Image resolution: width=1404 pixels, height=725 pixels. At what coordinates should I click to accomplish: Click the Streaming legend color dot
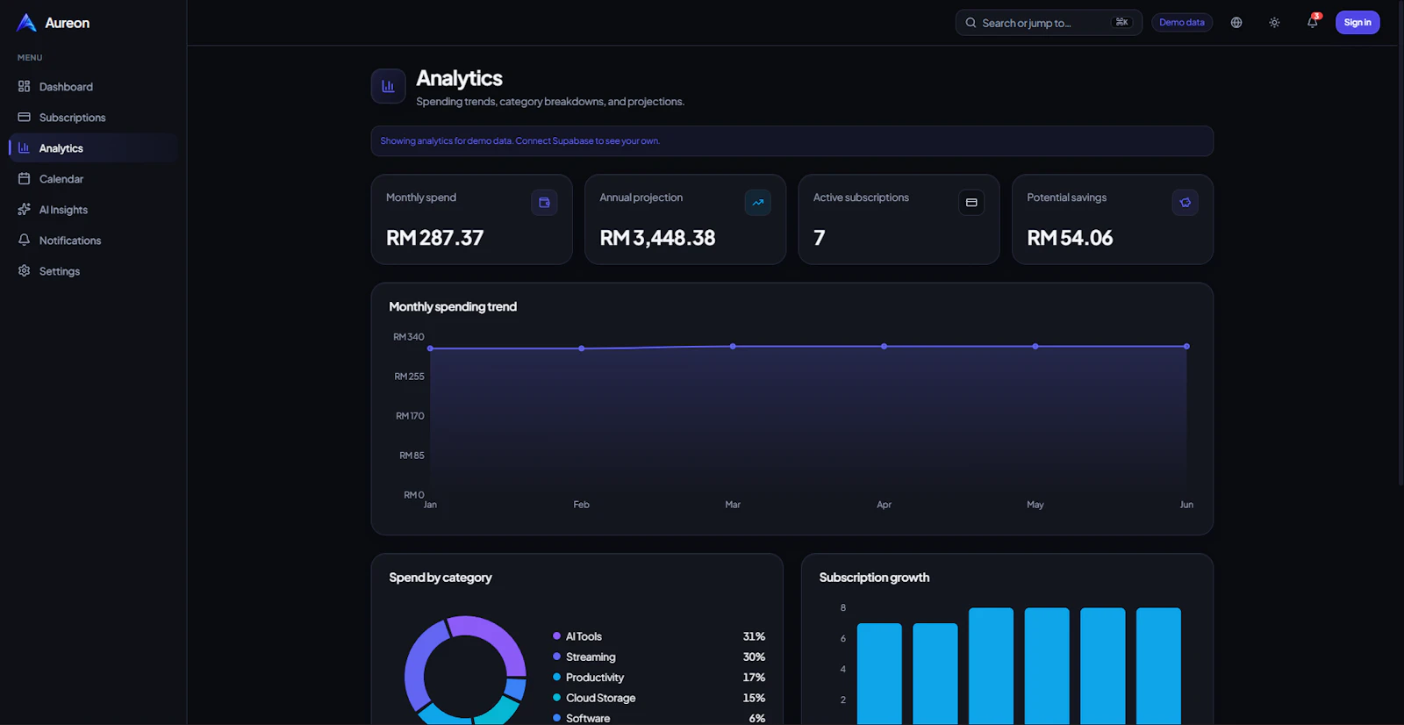coord(556,656)
